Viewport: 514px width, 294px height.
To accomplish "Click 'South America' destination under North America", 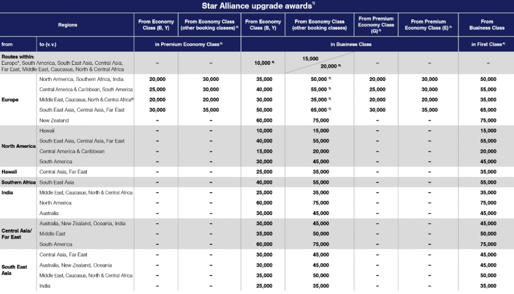I will coord(56,161).
